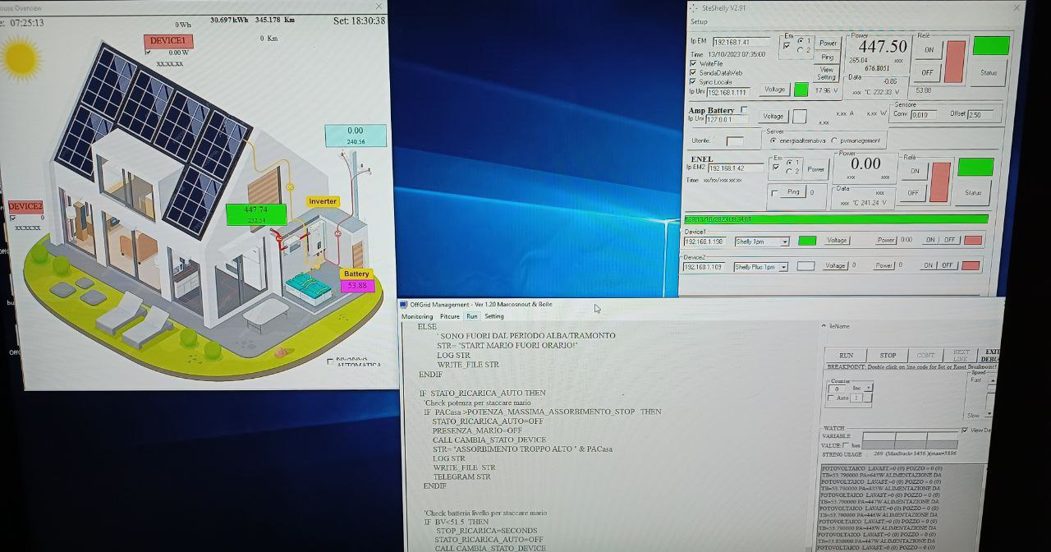This screenshot has width=1051, height=552.
Task: Click the top Status button
Action: (x=988, y=72)
